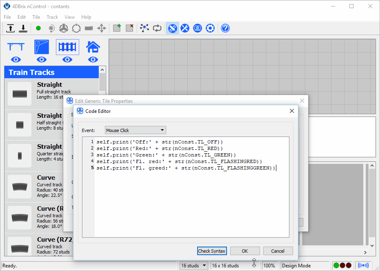380x271 pixels.
Task: Click the download arrow toolbar icon
Action: pyautogui.click(x=23, y=28)
